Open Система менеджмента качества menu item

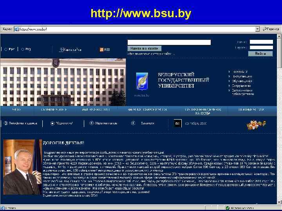click(x=203, y=111)
